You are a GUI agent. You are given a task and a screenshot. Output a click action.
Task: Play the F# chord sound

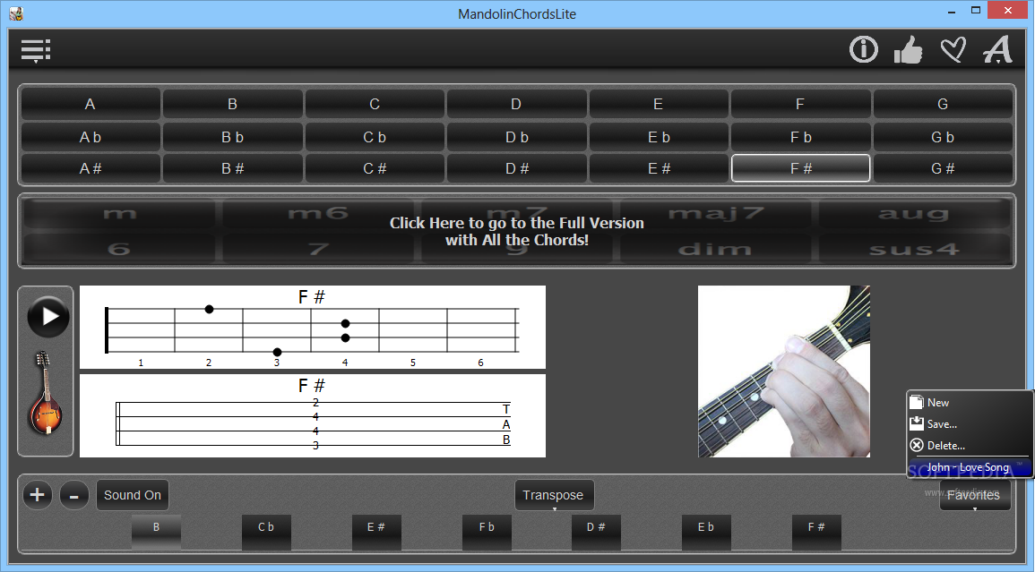click(x=48, y=317)
